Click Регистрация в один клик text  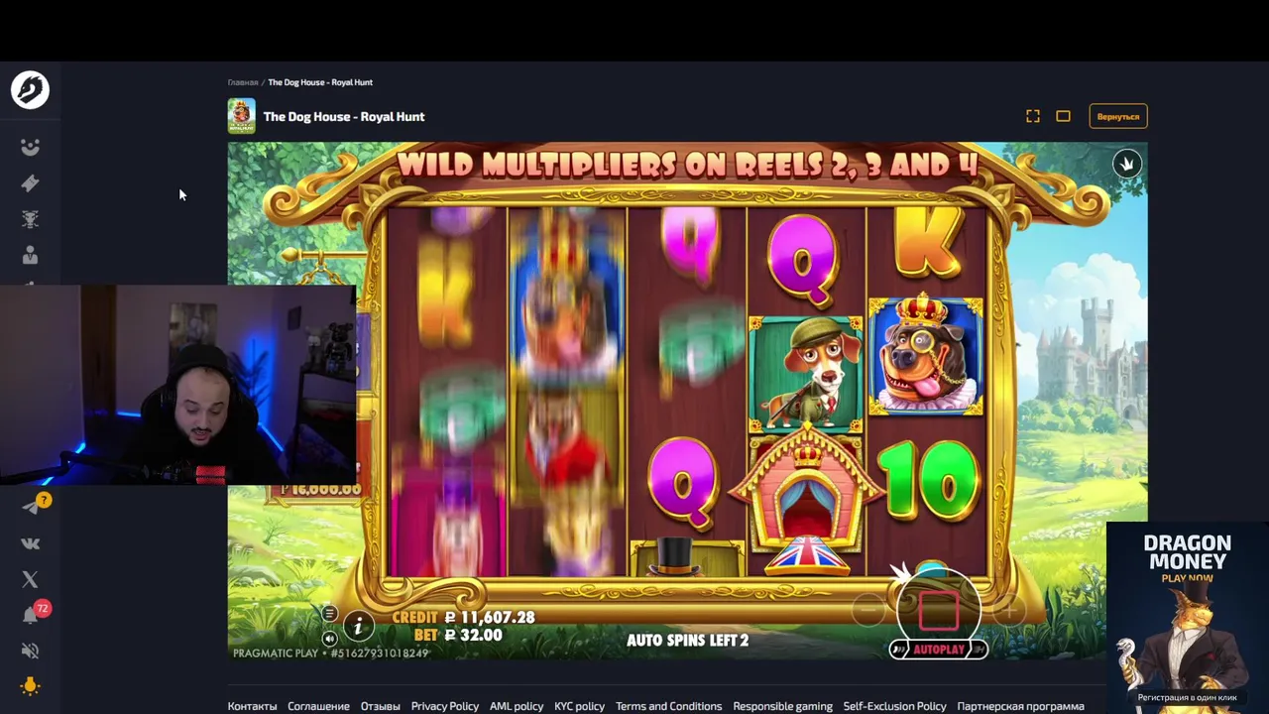click(1188, 697)
